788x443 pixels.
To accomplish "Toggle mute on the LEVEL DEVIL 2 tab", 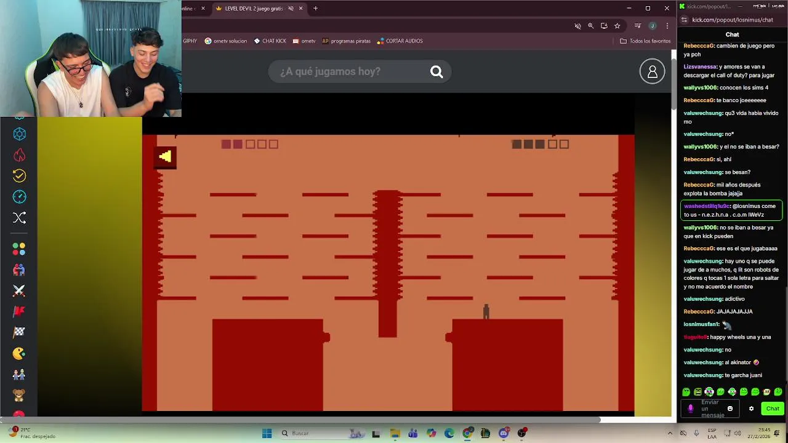I will 291,9.
